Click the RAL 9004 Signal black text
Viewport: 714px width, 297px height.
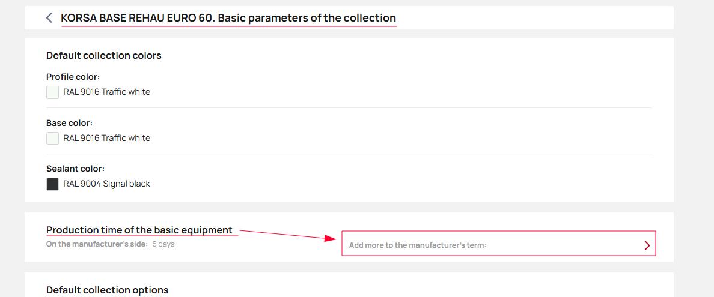coord(106,184)
